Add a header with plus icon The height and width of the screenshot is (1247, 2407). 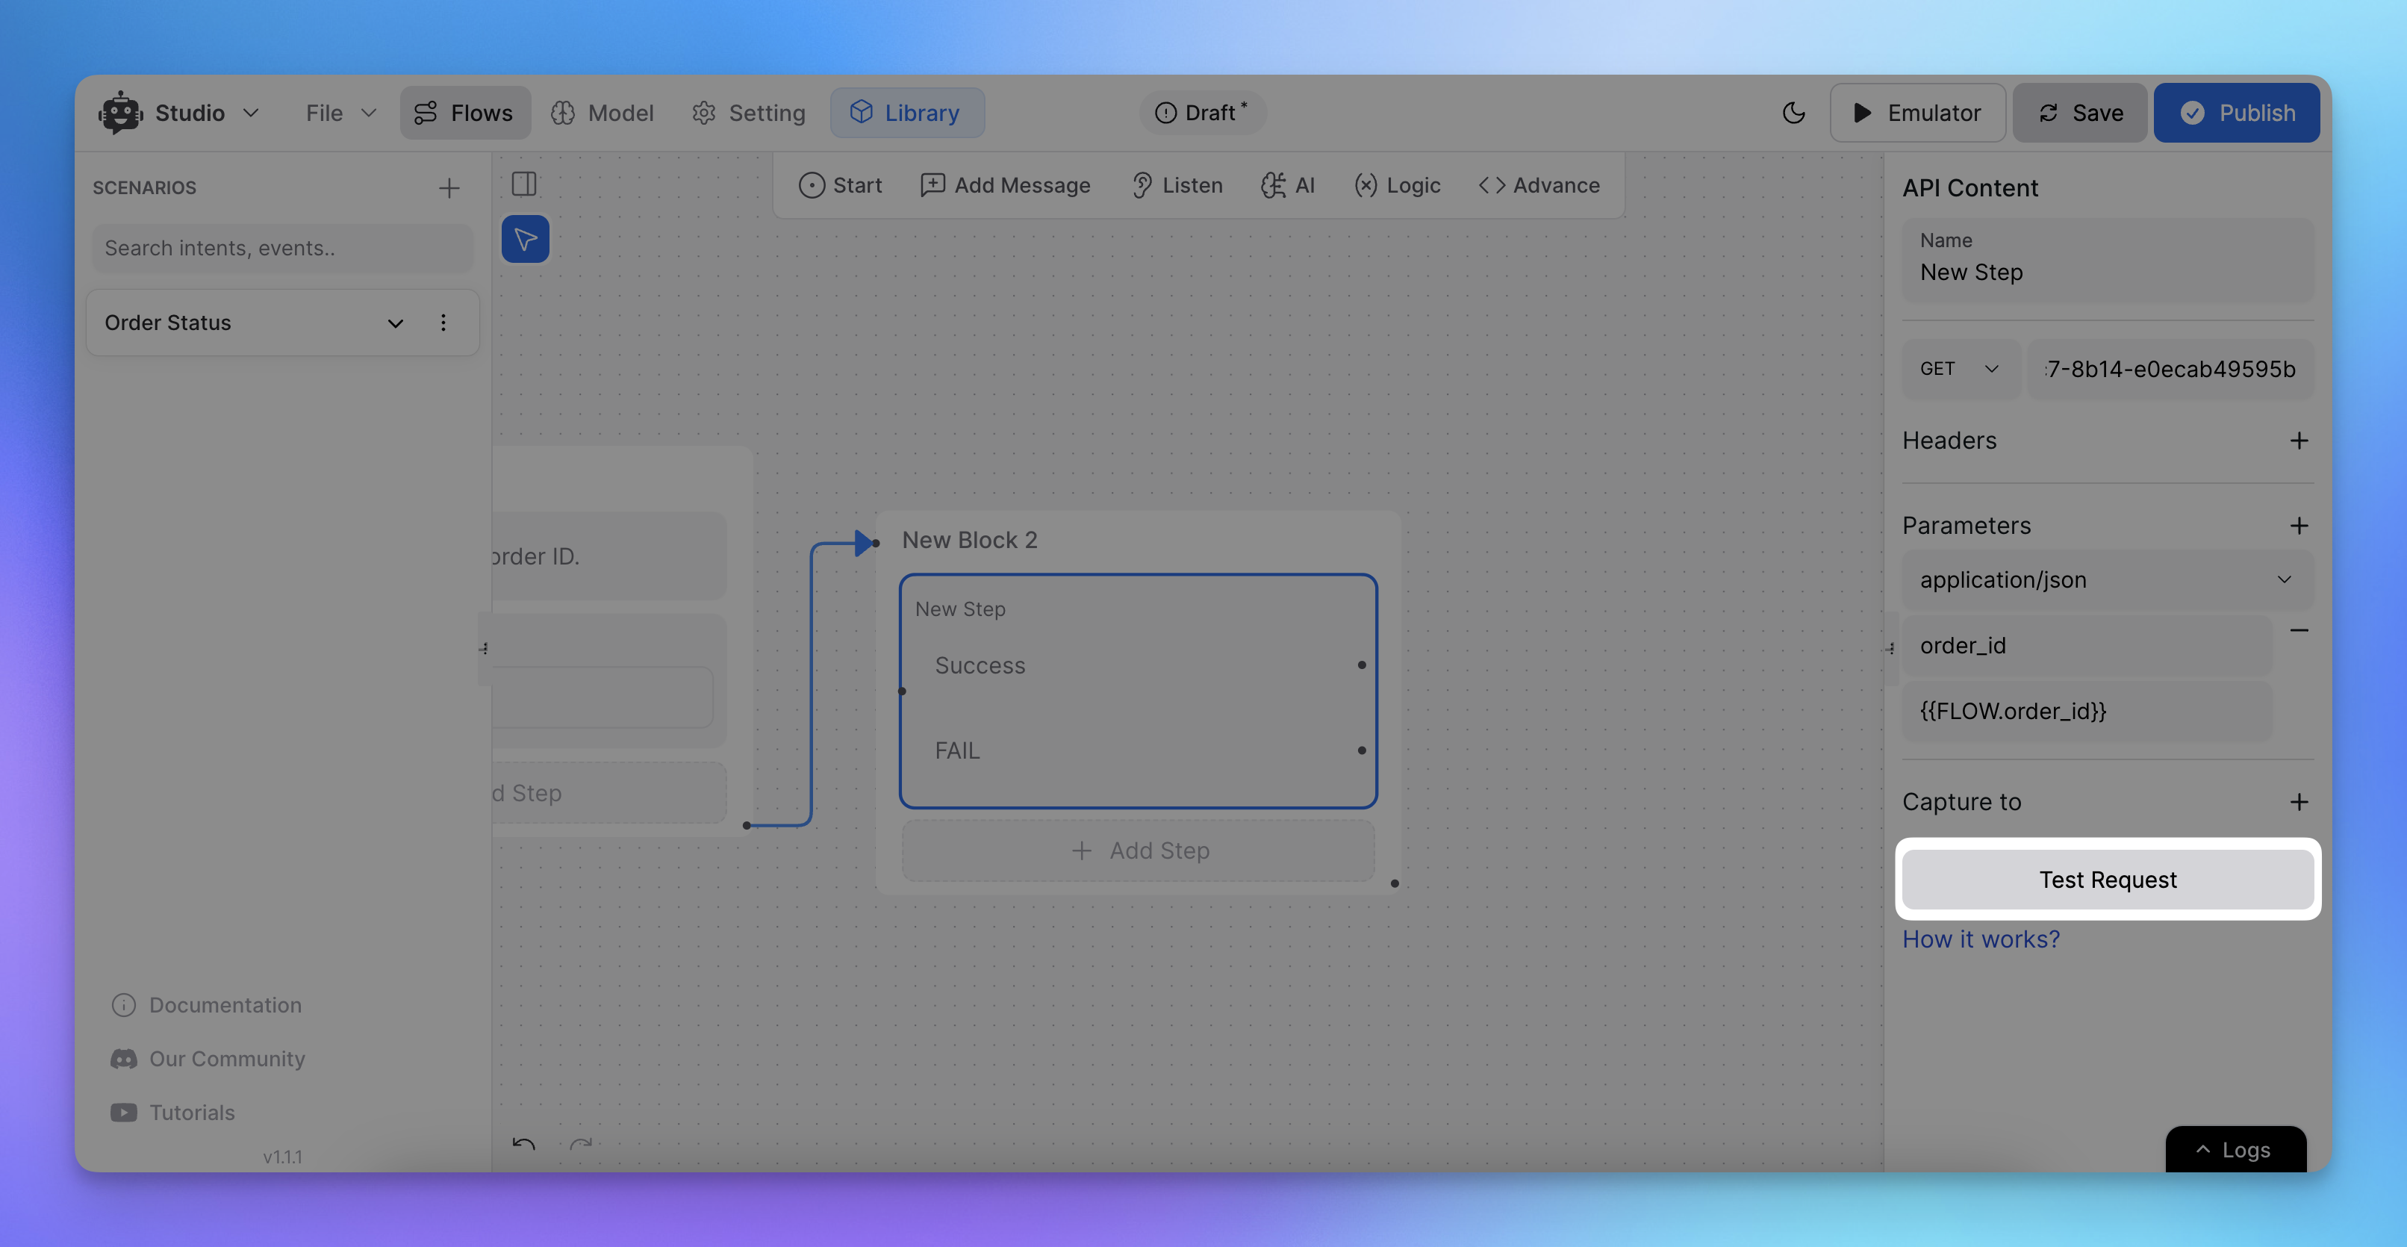[x=2299, y=441]
